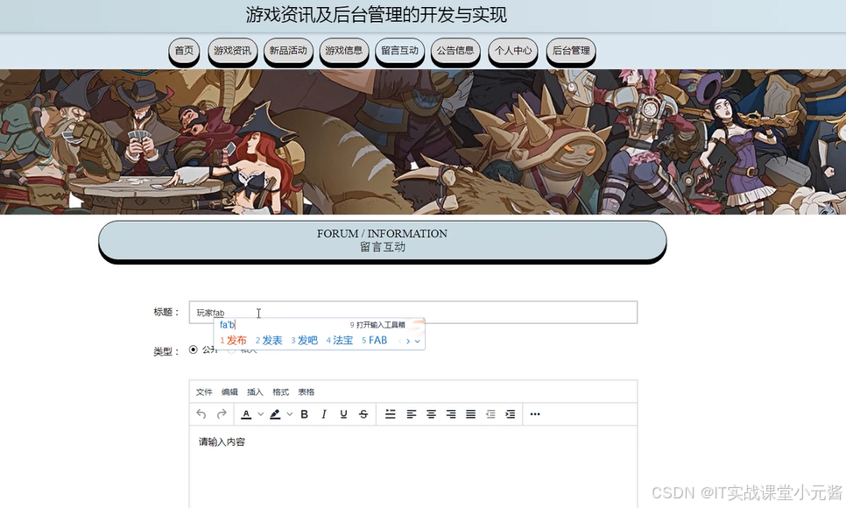Open the 新品活动 page
Image resolution: width=846 pixels, height=508 pixels.
click(288, 51)
